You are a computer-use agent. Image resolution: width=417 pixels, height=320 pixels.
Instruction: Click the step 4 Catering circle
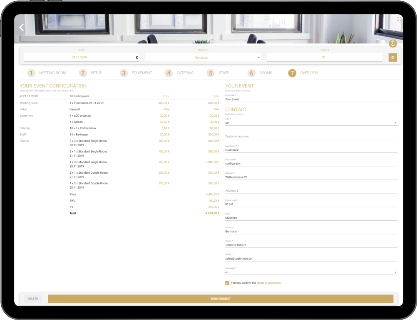tap(169, 73)
